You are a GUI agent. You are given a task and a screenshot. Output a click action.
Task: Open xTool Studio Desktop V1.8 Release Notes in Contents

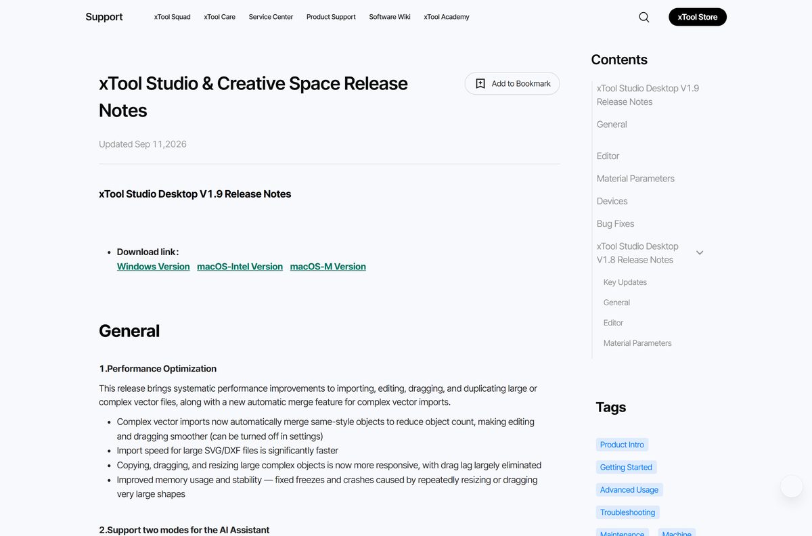coord(637,253)
